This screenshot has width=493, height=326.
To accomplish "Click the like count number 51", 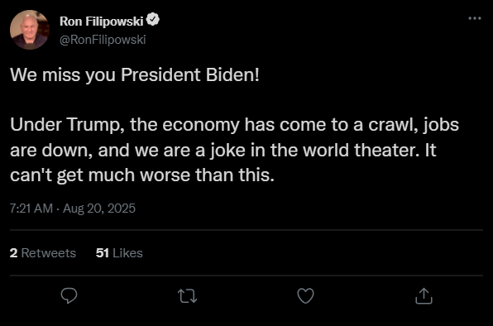I will tap(103, 253).
